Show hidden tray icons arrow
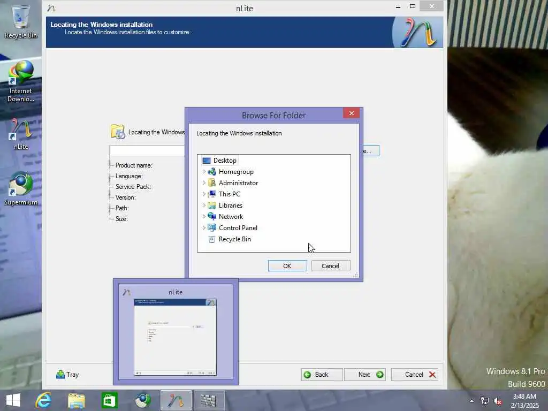This screenshot has width=548, height=411. pos(472,401)
